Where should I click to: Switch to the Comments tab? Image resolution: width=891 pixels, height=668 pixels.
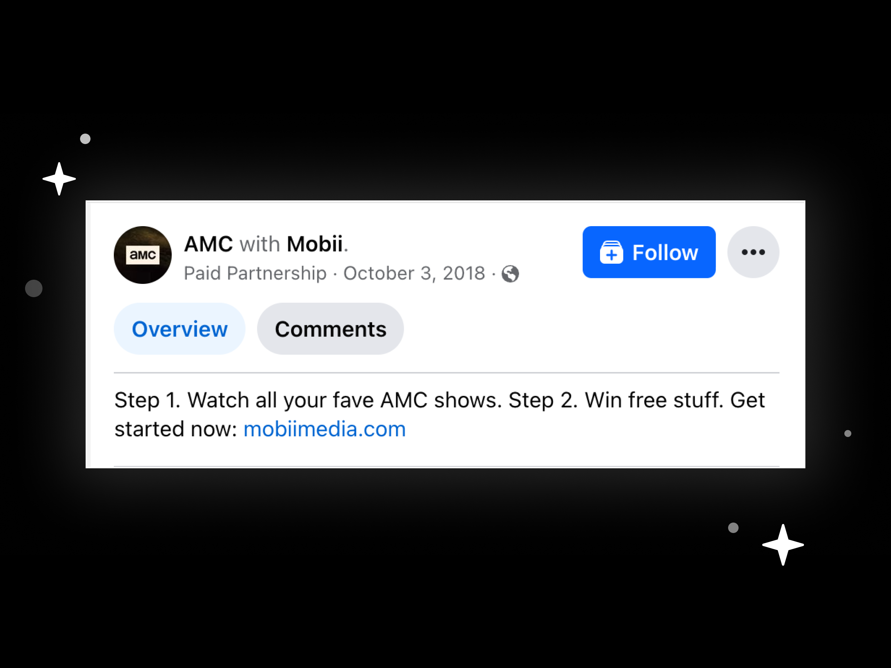pyautogui.click(x=330, y=329)
